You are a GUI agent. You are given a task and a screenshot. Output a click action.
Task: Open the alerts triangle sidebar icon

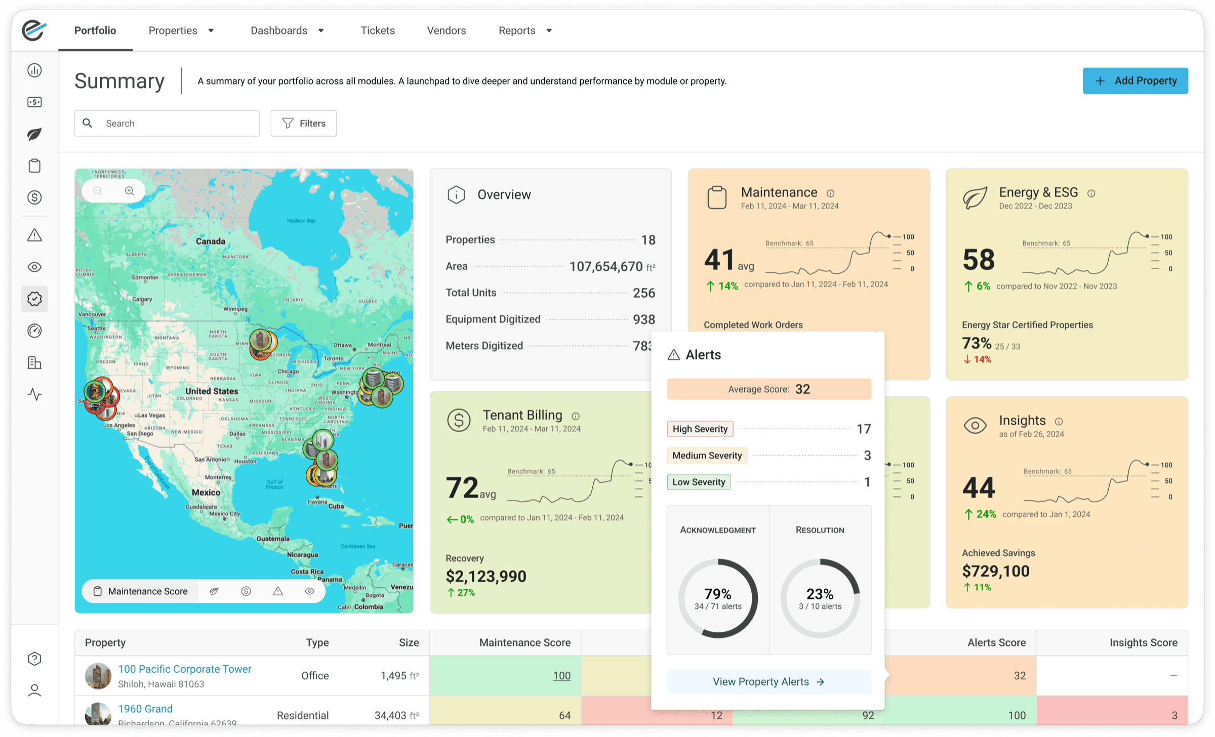click(x=34, y=235)
